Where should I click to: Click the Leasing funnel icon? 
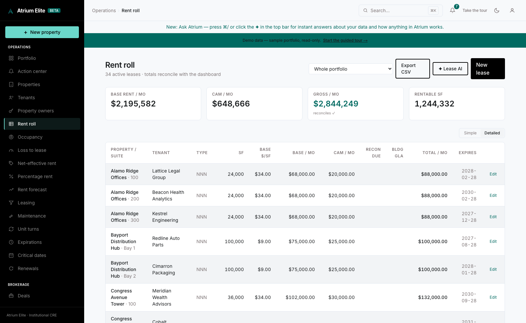(11, 203)
